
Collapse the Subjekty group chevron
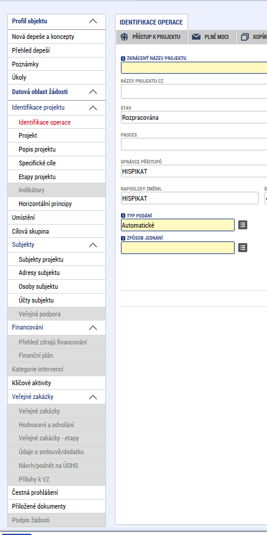93,245
